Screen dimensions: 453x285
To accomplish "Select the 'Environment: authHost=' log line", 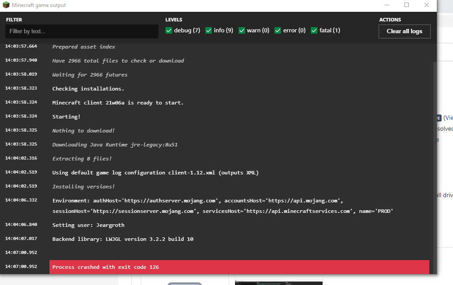I will point(223,206).
